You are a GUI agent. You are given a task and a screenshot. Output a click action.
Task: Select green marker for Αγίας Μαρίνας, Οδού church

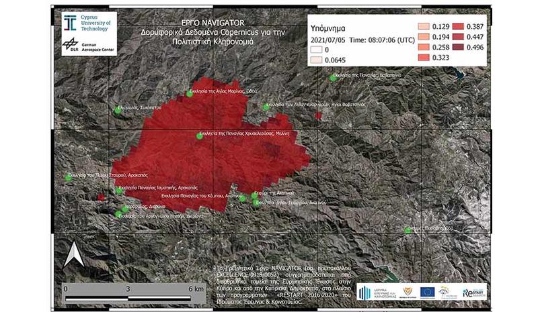tap(190, 93)
